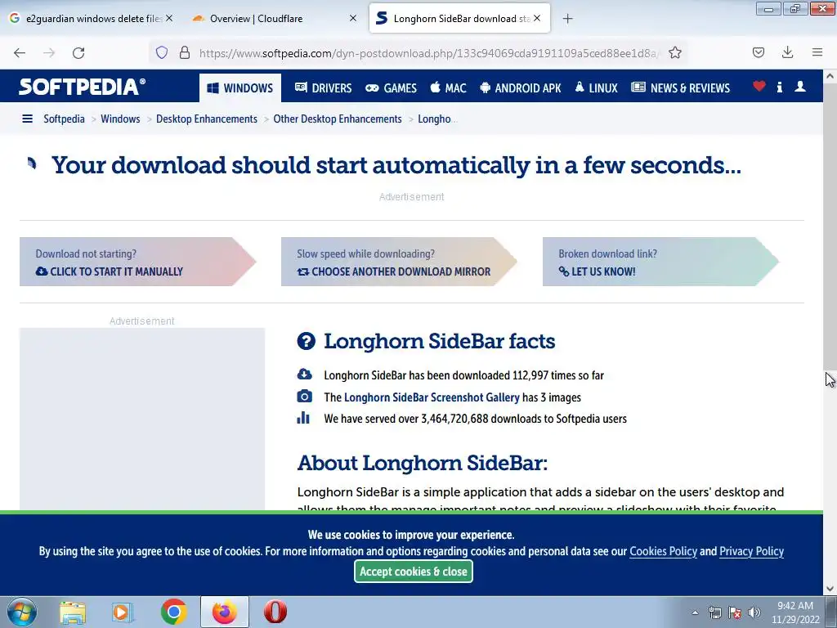Open the shield tracking protection icon

click(162, 52)
